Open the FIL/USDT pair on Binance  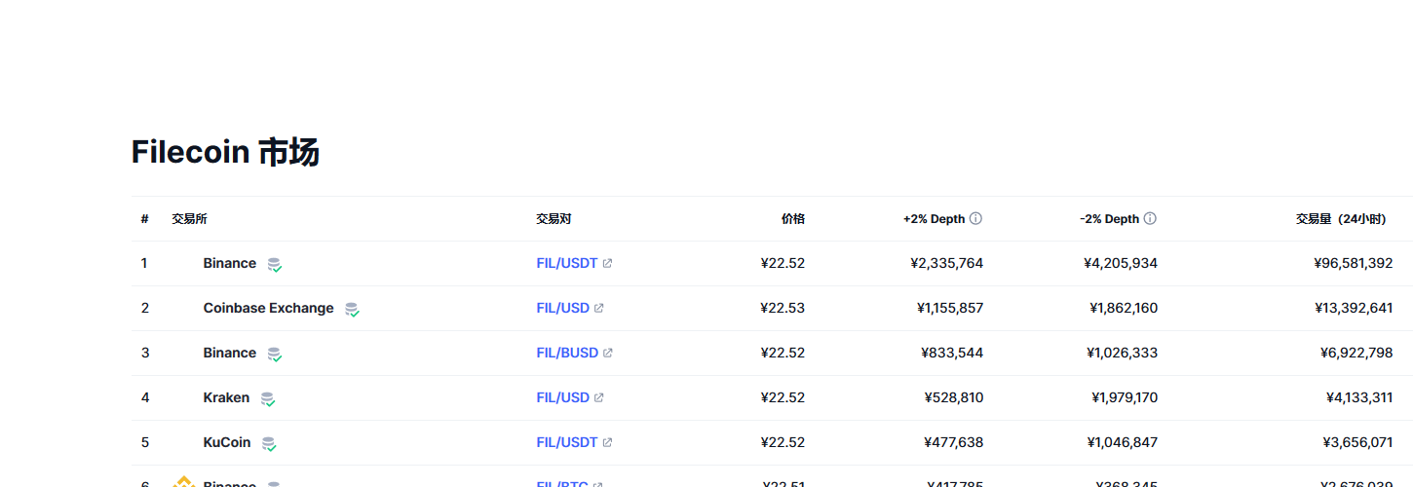pyautogui.click(x=567, y=263)
